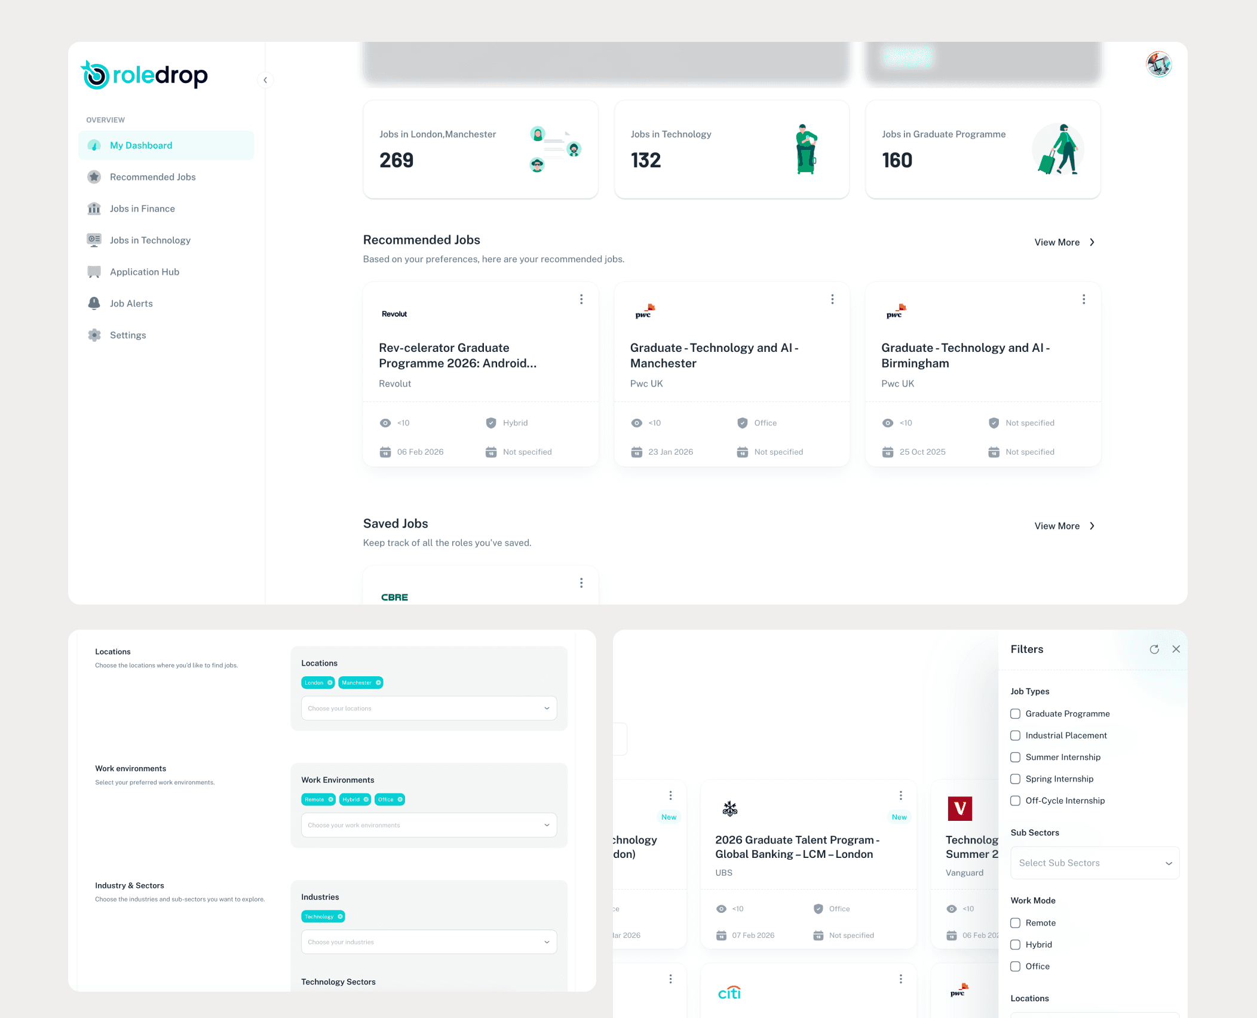The height and width of the screenshot is (1018, 1257).
Task: Open three-dot menu on the Revolut job card
Action: point(581,299)
